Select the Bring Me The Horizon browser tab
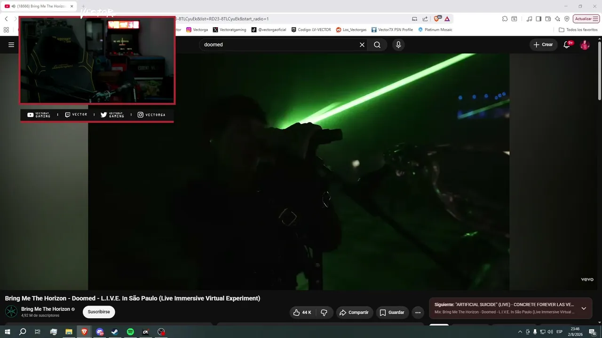 tap(39, 6)
